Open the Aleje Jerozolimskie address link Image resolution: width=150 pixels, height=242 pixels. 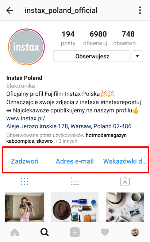click(69, 126)
